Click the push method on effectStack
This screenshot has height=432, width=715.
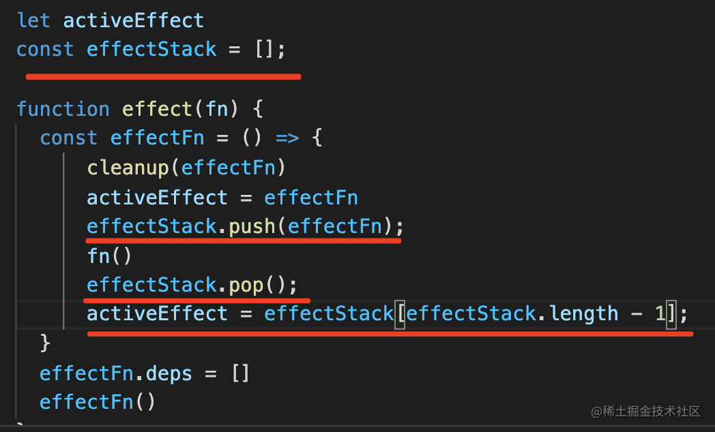[x=252, y=227]
